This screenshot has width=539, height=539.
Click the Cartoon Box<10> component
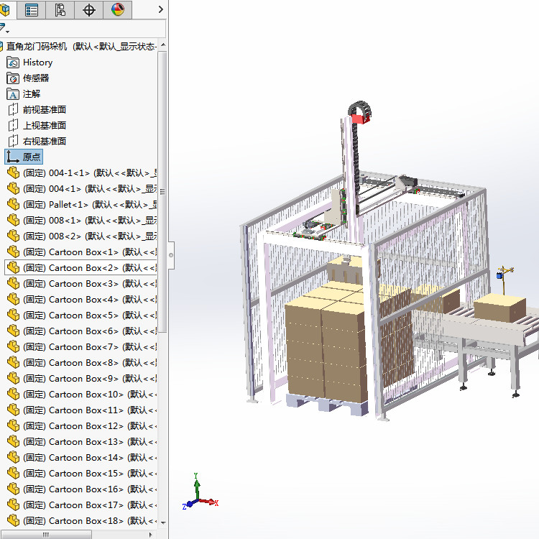[x=86, y=395]
